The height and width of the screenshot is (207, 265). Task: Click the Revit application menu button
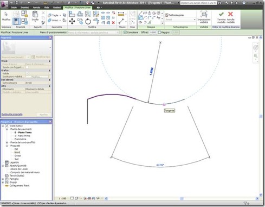(4, 4)
